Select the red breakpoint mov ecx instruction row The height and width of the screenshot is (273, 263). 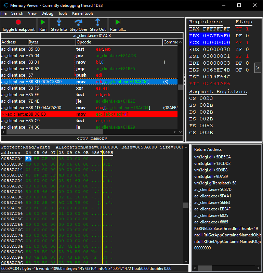pyautogui.click(x=89, y=114)
